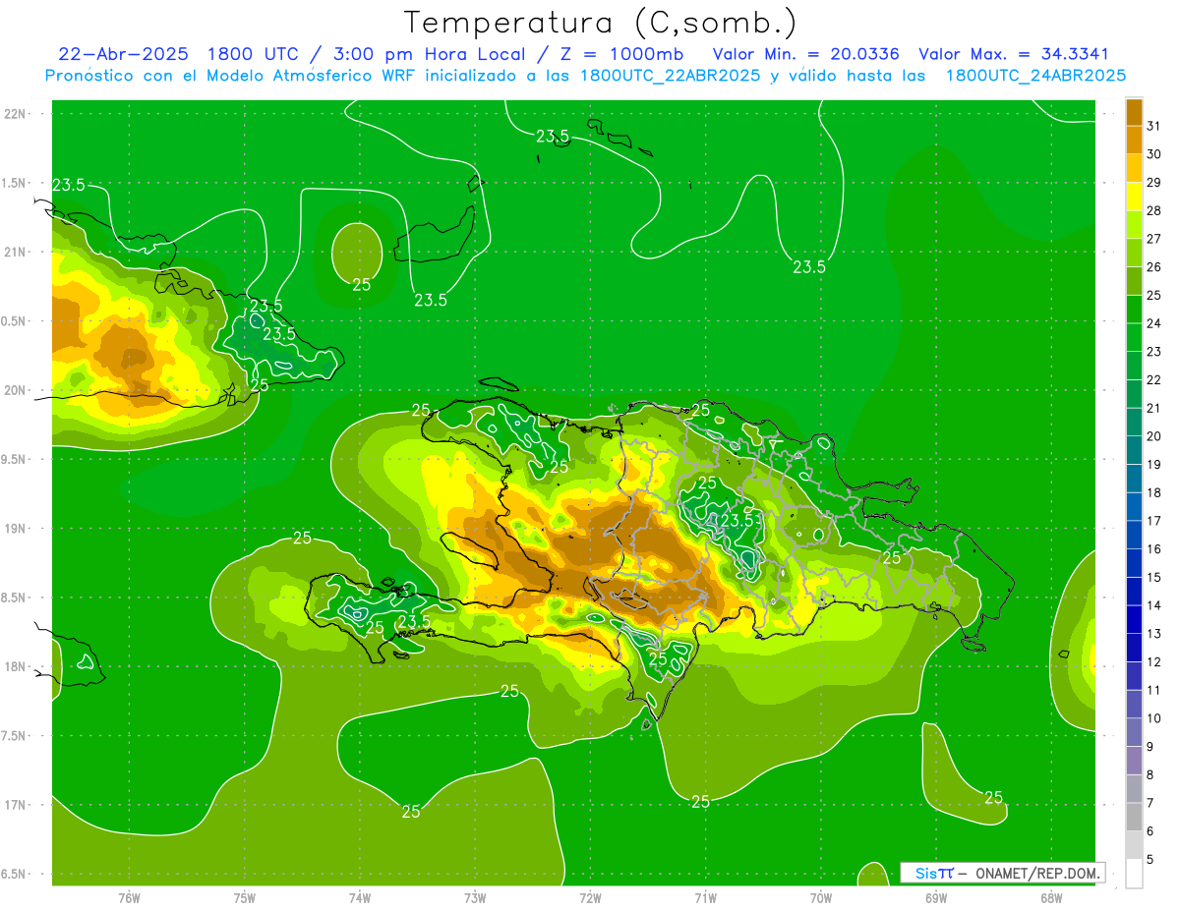The image size is (1180, 911).
Task: Click the blue swatch between 16 and 17
Action: pyautogui.click(x=1134, y=535)
